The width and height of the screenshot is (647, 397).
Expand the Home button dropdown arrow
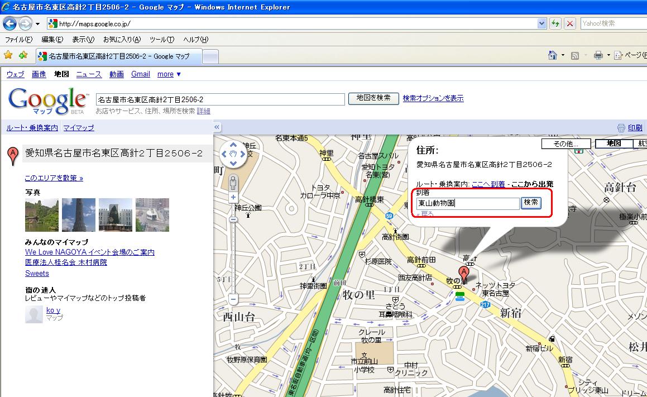(x=563, y=55)
